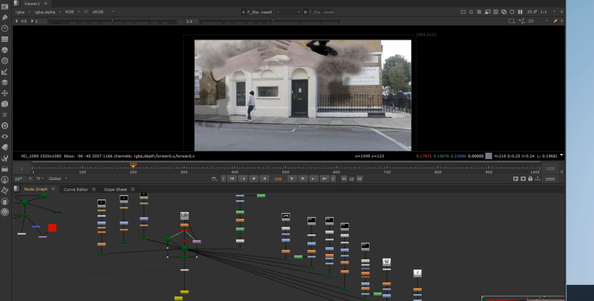Open the rgba channel layer dropdown

(x=22, y=12)
